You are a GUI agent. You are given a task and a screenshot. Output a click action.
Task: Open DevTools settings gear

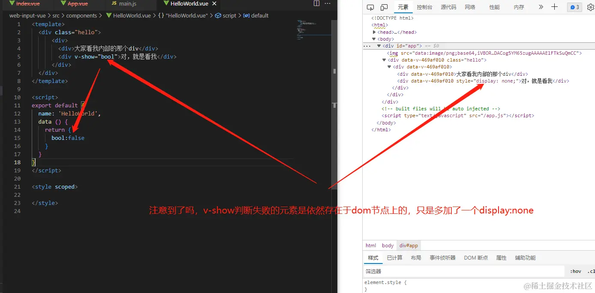[x=590, y=7]
